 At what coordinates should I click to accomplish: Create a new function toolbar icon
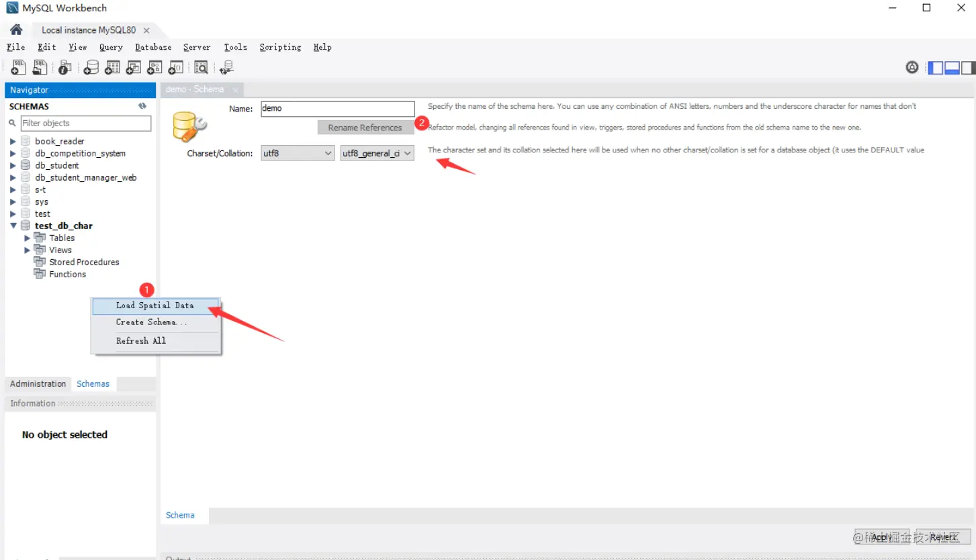coord(176,67)
